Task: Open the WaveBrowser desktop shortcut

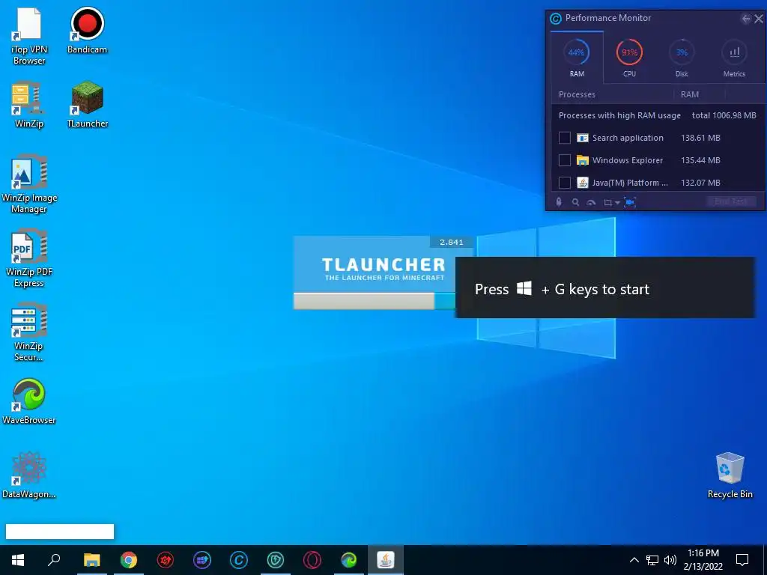Action: pos(29,401)
